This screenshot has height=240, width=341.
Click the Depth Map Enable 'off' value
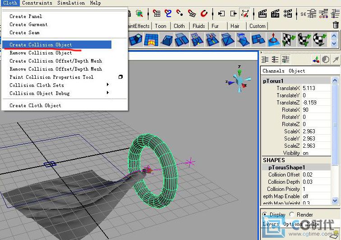tap(317, 196)
